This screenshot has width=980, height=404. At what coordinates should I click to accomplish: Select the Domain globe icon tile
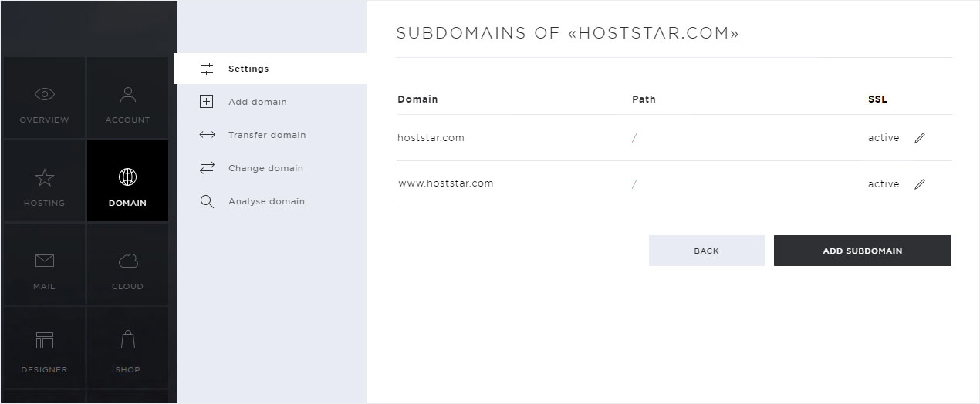coord(127,180)
